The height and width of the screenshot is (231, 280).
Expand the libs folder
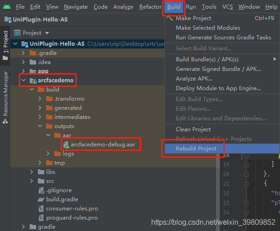[x=32, y=172]
